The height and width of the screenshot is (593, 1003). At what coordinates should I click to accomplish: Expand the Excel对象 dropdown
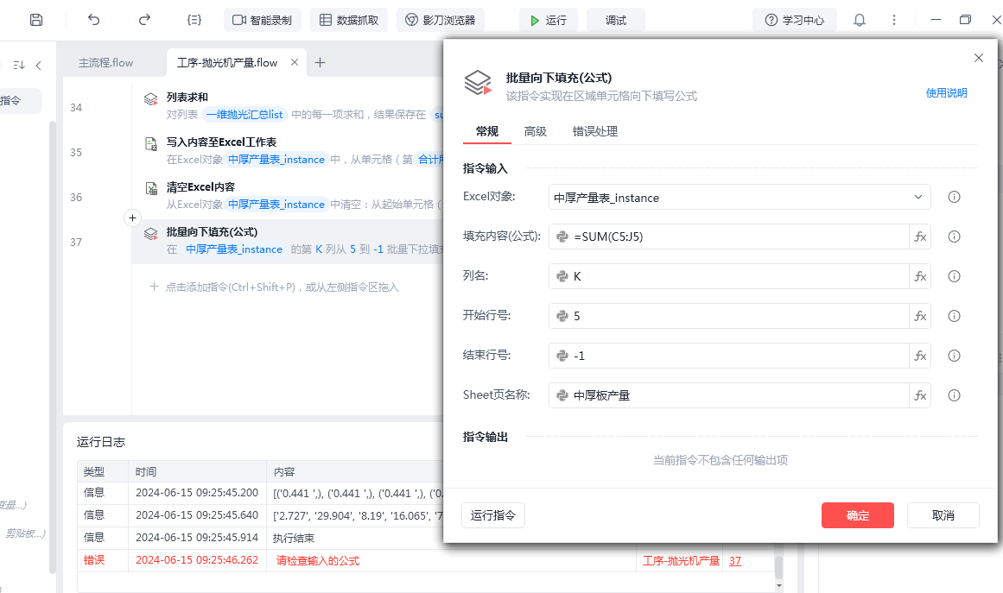[917, 198]
